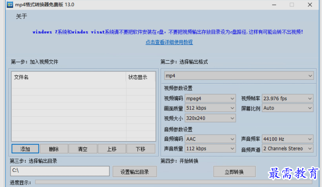Close the mp4格式转换器 window
The image size is (322, 187).
pyautogui.click(x=310, y=5)
